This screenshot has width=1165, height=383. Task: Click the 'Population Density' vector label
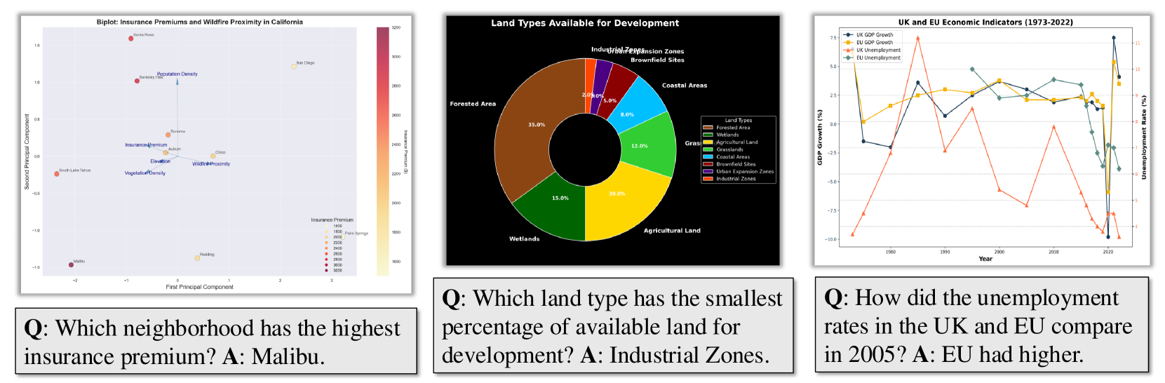tap(177, 74)
